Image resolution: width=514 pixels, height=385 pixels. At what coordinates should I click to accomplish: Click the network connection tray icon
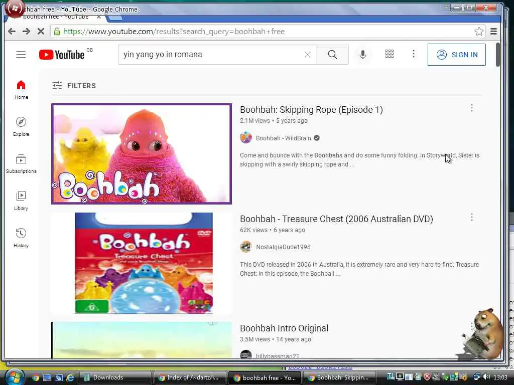click(477, 377)
